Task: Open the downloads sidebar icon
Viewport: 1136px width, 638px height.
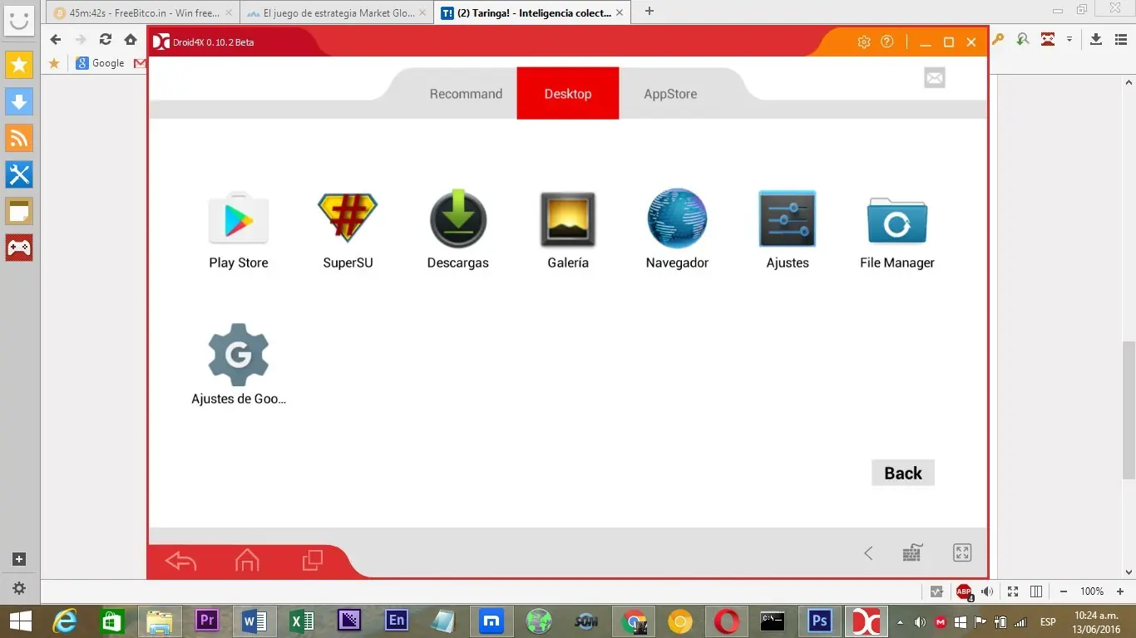Action: coord(19,101)
